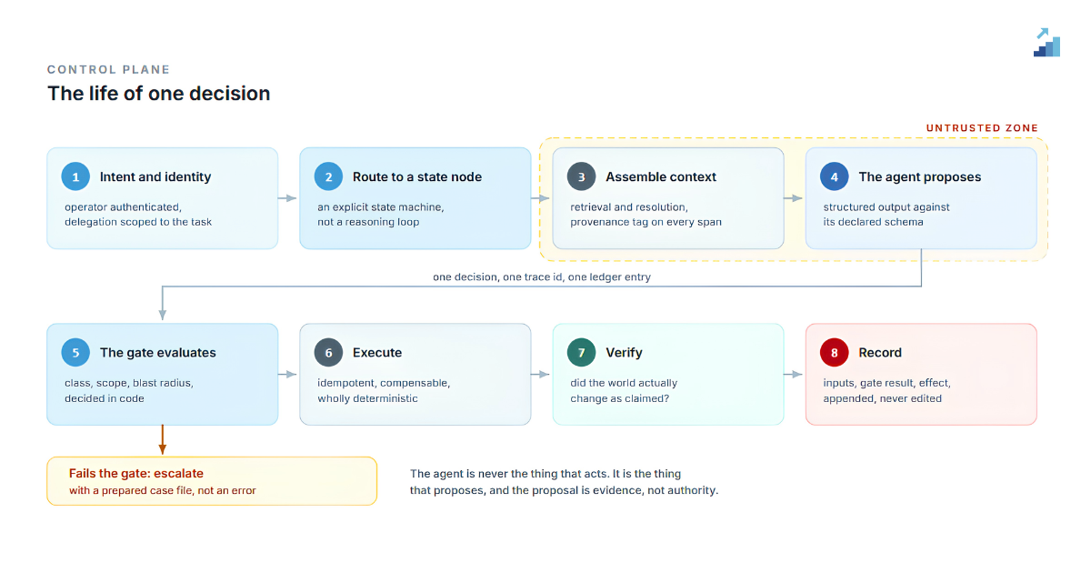Click the Execute step title
The width and height of the screenshot is (1091, 573).
tap(377, 353)
